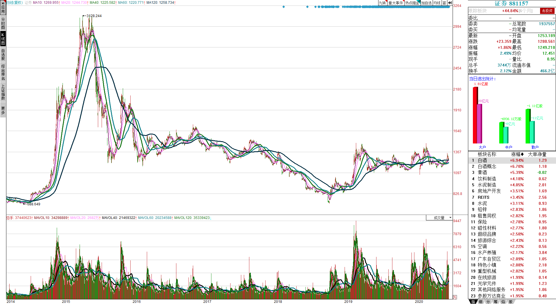Click the 散户 label under flow chart
The height and width of the screenshot is (304, 556).
[x=535, y=147]
